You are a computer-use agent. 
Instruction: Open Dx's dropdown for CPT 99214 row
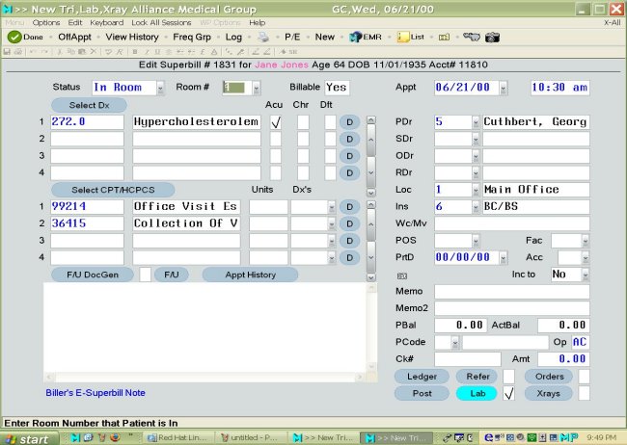pos(332,207)
